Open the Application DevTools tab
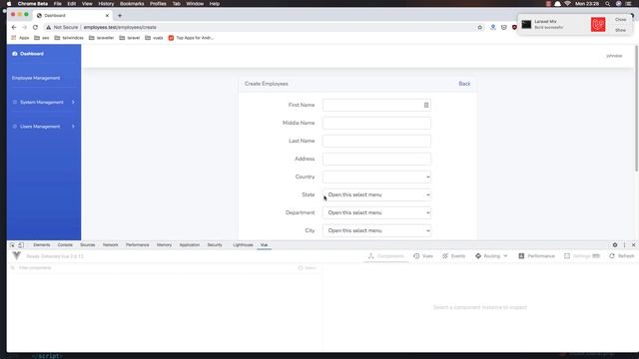Screen dimensions: 639x359 190,245
